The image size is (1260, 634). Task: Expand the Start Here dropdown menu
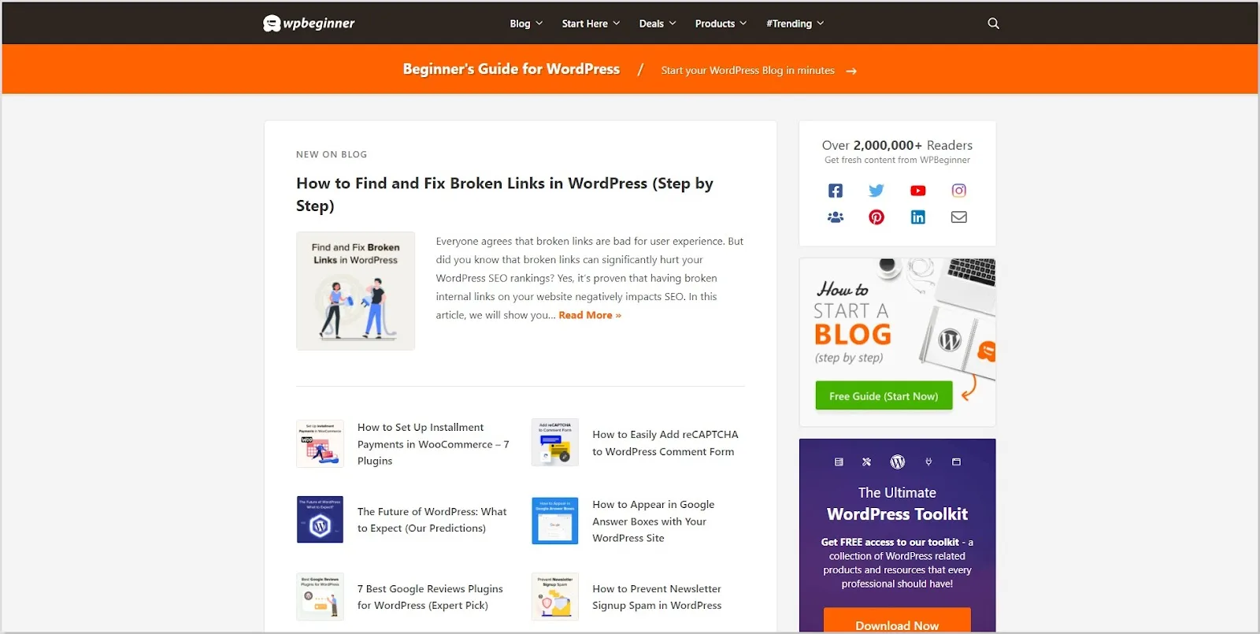[591, 24]
